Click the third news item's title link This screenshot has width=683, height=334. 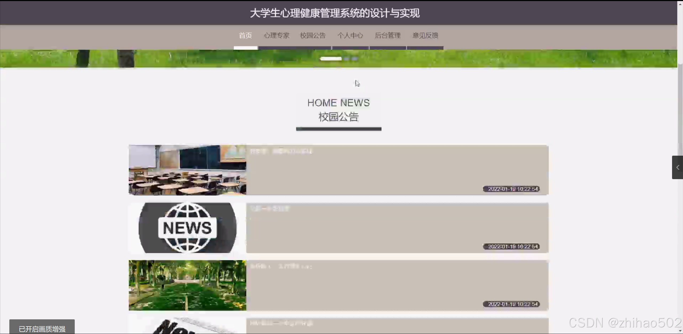click(x=281, y=266)
